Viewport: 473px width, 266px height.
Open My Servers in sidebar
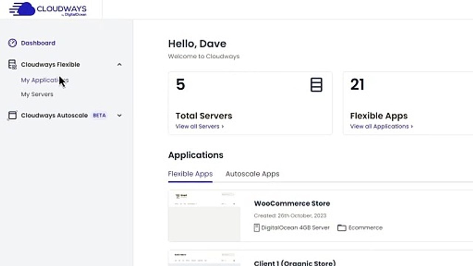coord(37,94)
